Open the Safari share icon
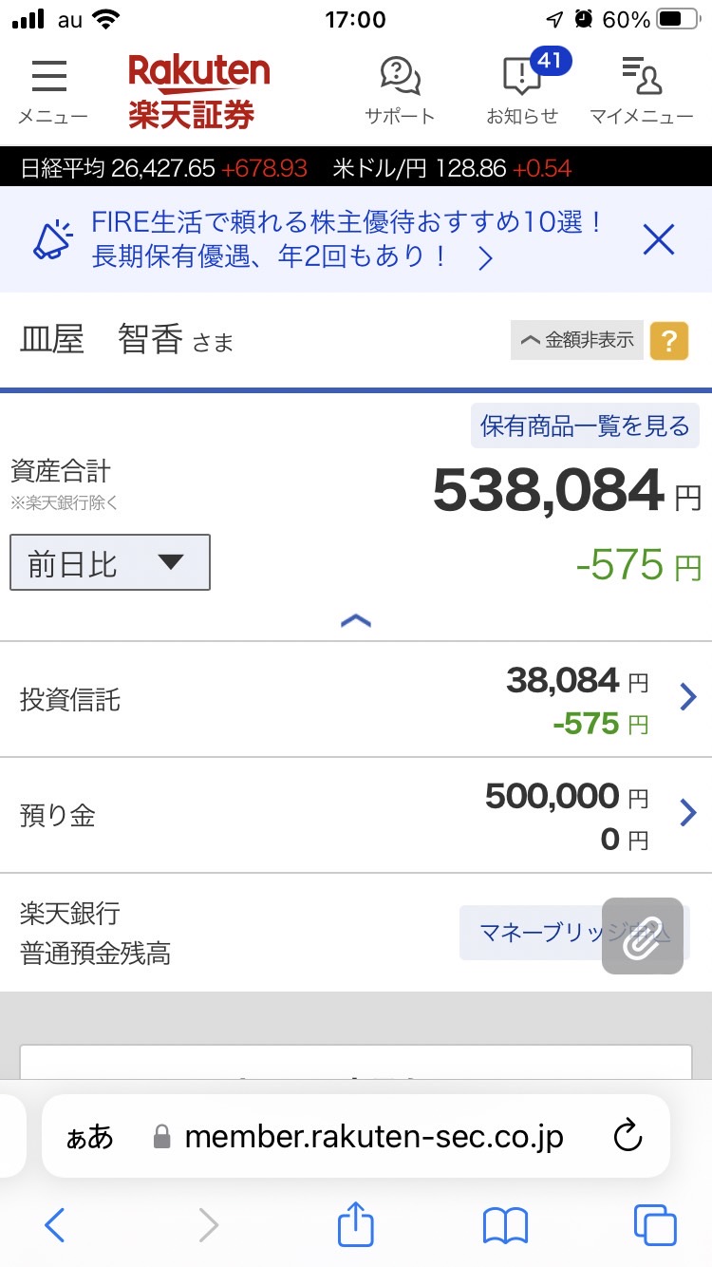The height and width of the screenshot is (1267, 712). pyautogui.click(x=356, y=1224)
